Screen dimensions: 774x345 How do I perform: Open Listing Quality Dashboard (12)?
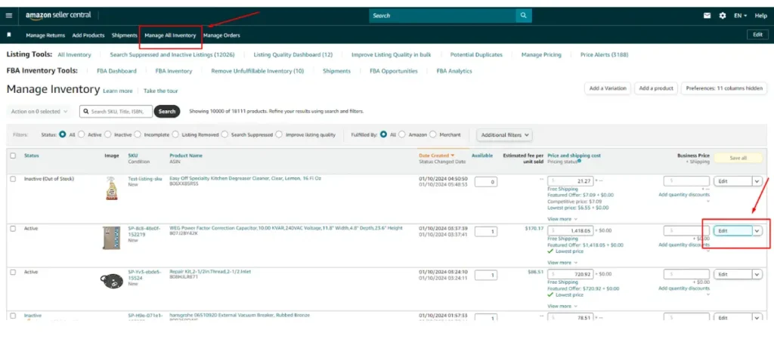pos(293,54)
